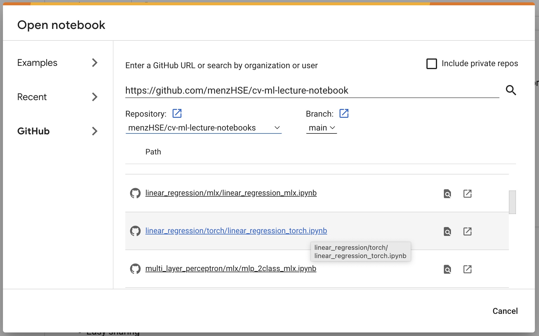The height and width of the screenshot is (336, 539).
Task: Preview linear_regression_torch.ipynb with file search icon
Action: click(447, 231)
